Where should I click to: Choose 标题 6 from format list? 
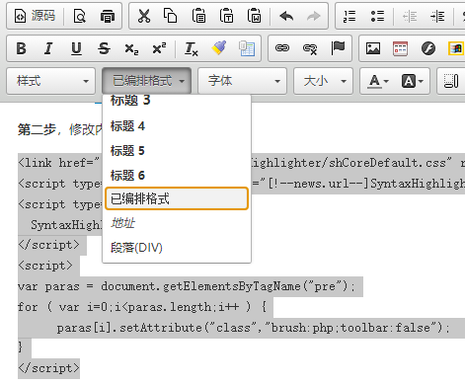(x=177, y=176)
